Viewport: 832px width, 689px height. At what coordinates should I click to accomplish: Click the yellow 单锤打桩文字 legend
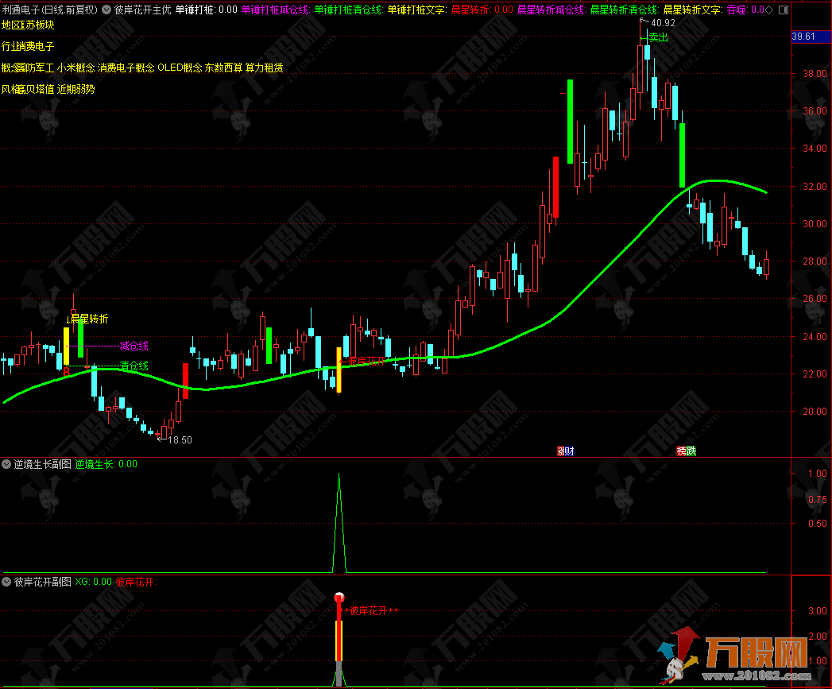click(x=416, y=10)
